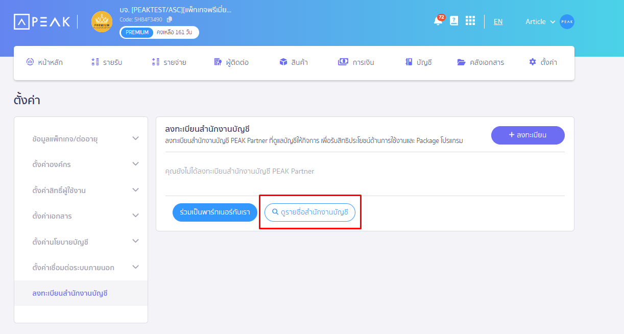Click the + ลงทะเบียน register button

click(527, 135)
